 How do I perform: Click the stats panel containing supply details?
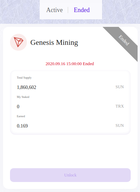[x=70, y=102]
